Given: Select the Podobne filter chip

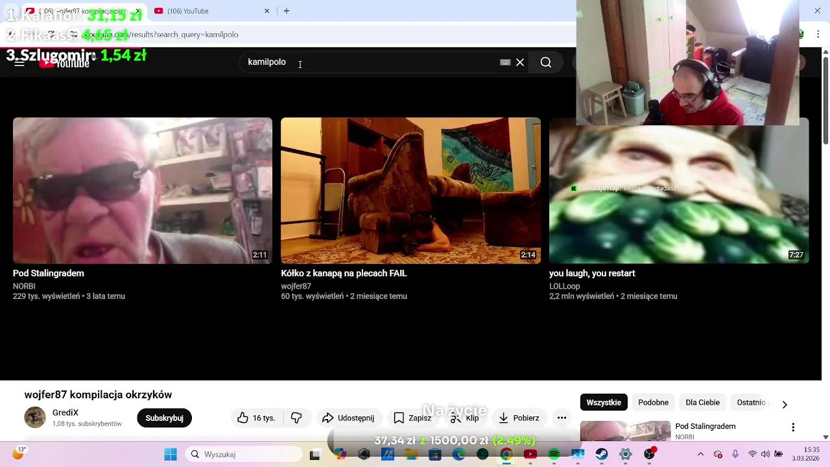Looking at the screenshot, I should point(653,402).
